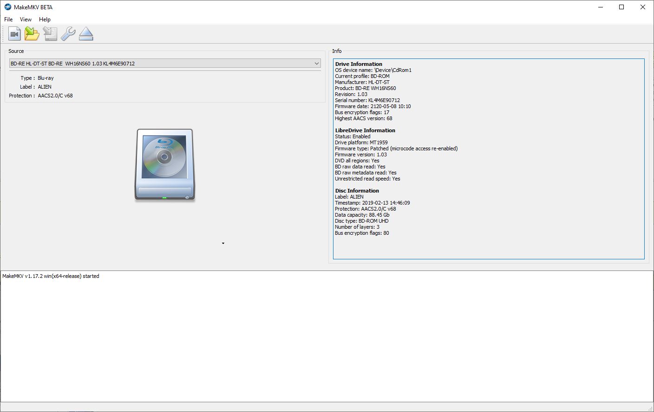The image size is (654, 412).
Task: Close the MakeMKV BETA window
Action: 643,7
